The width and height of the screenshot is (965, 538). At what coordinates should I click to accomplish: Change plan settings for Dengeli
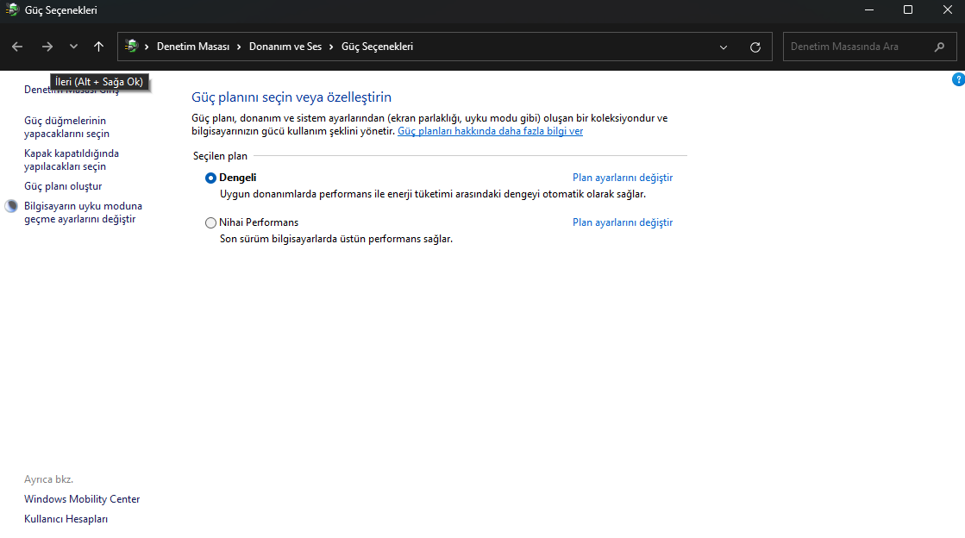622,178
